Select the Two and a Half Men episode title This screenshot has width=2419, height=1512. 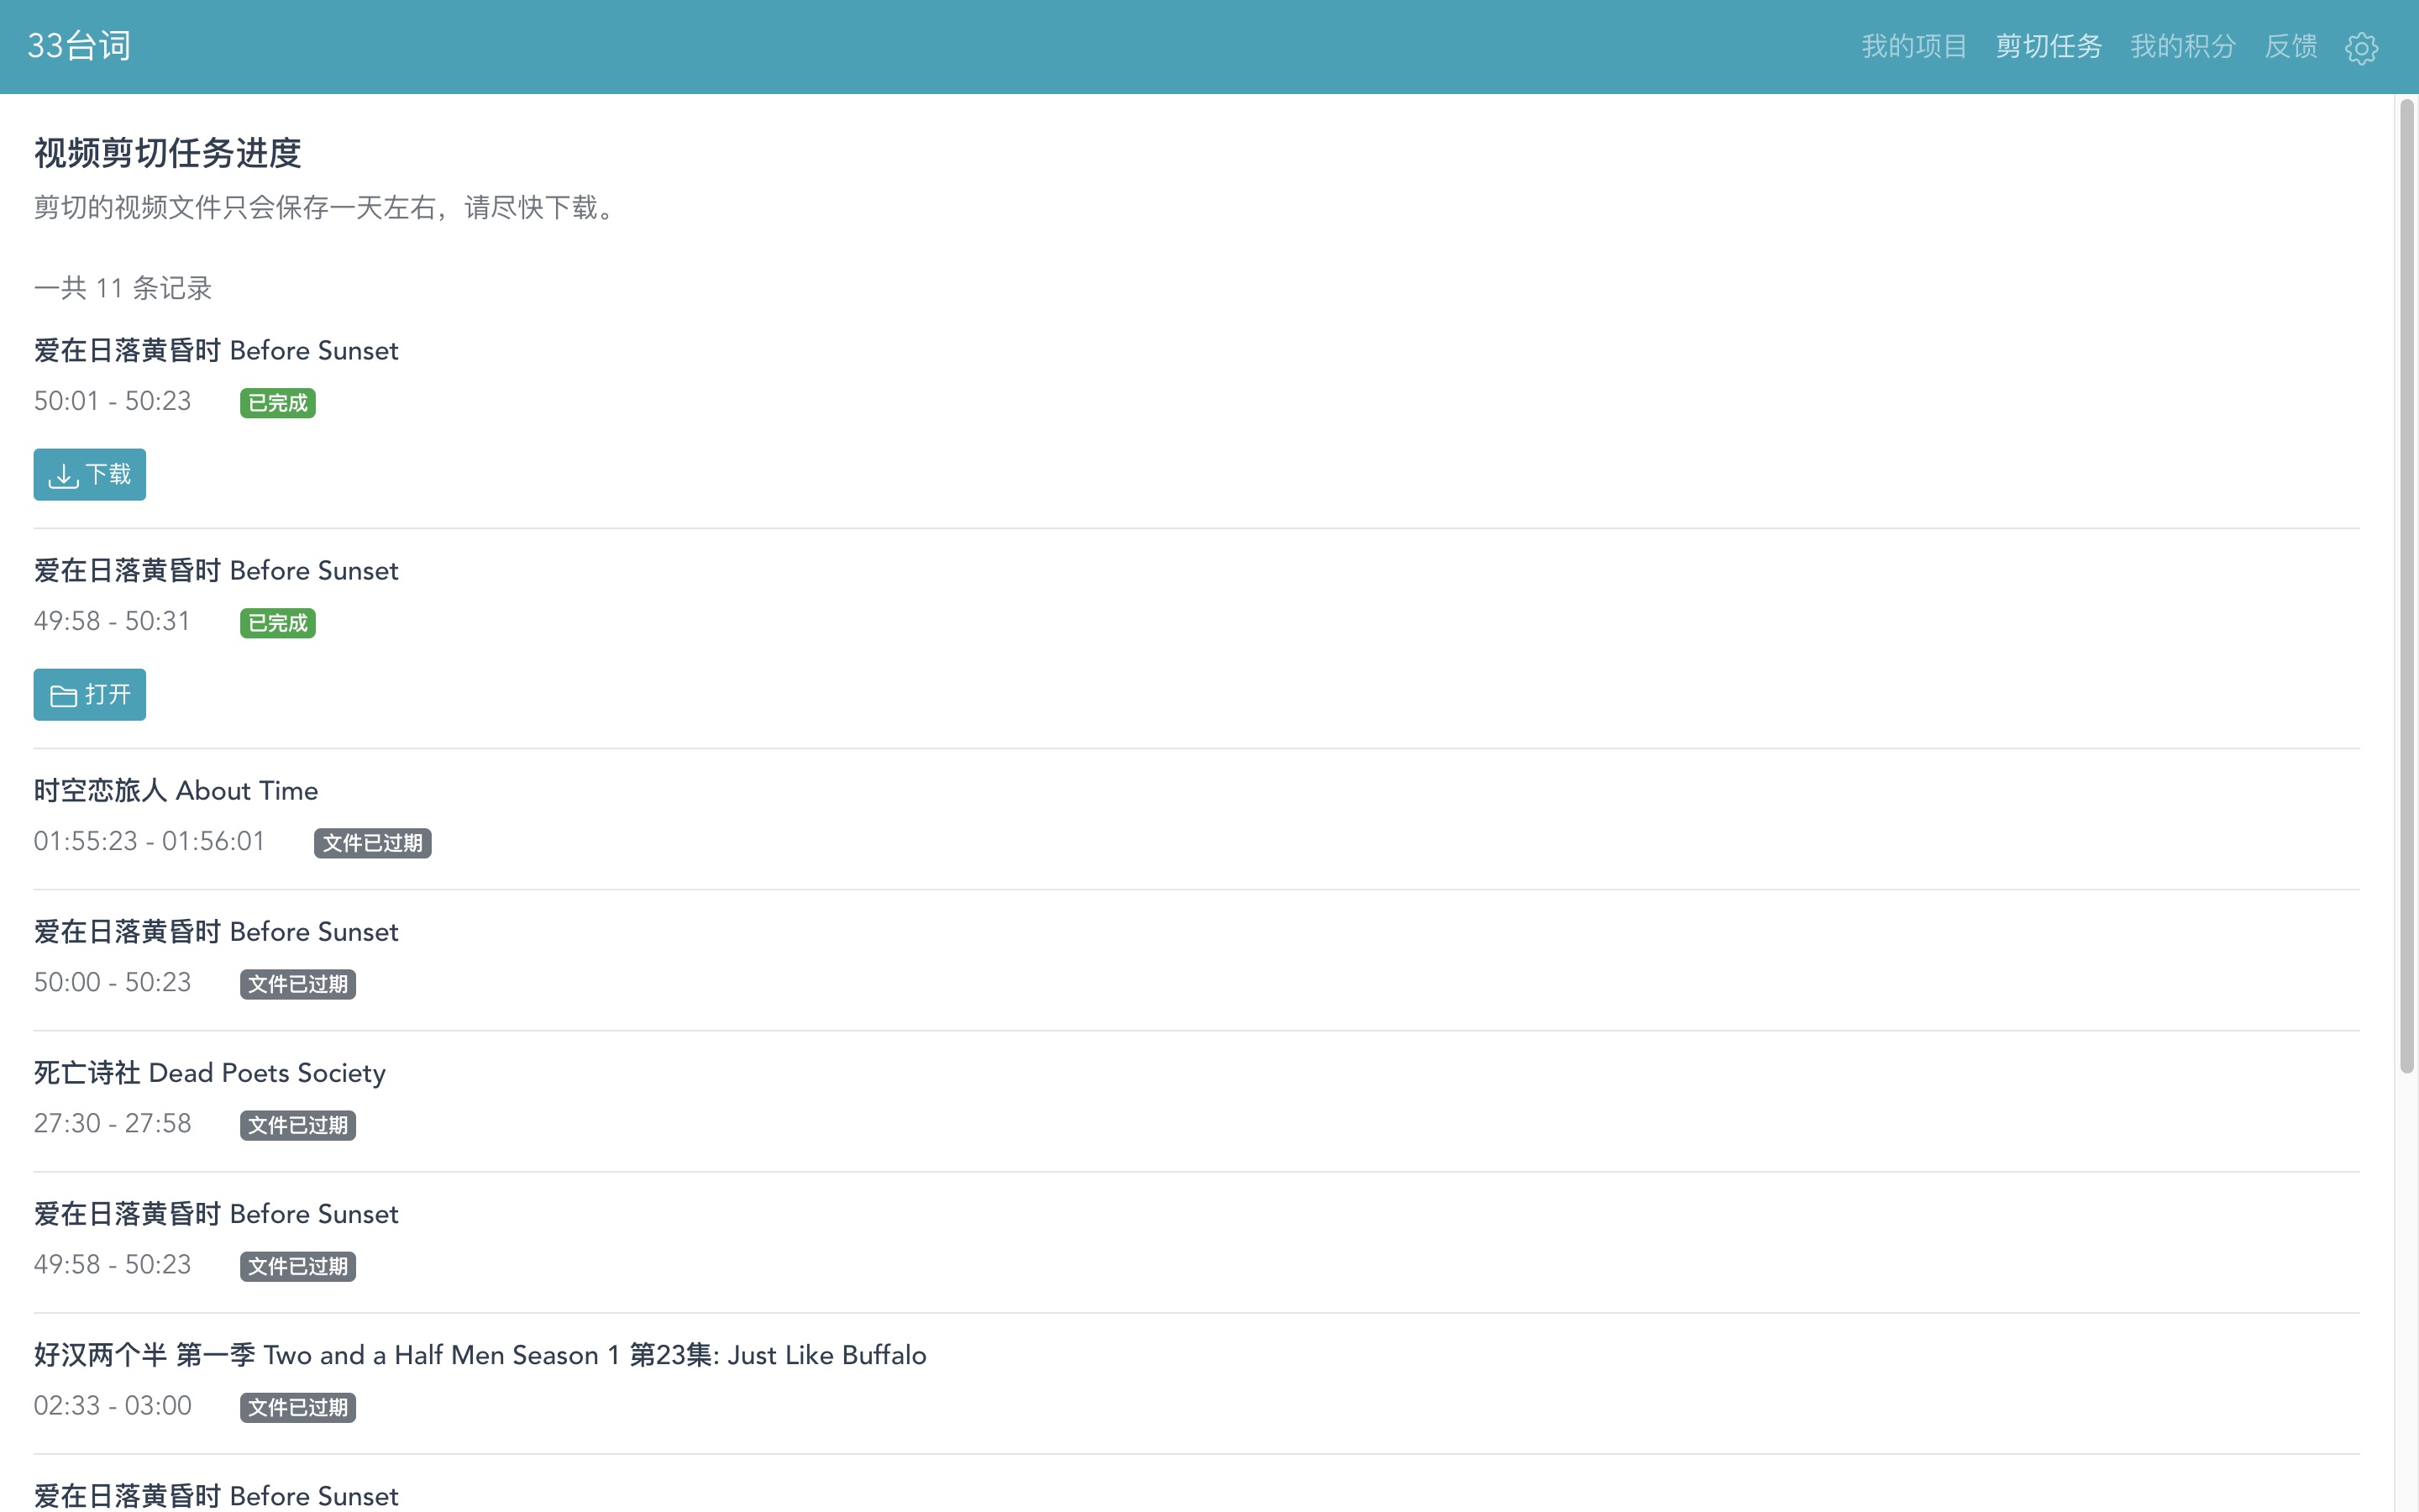click(480, 1354)
